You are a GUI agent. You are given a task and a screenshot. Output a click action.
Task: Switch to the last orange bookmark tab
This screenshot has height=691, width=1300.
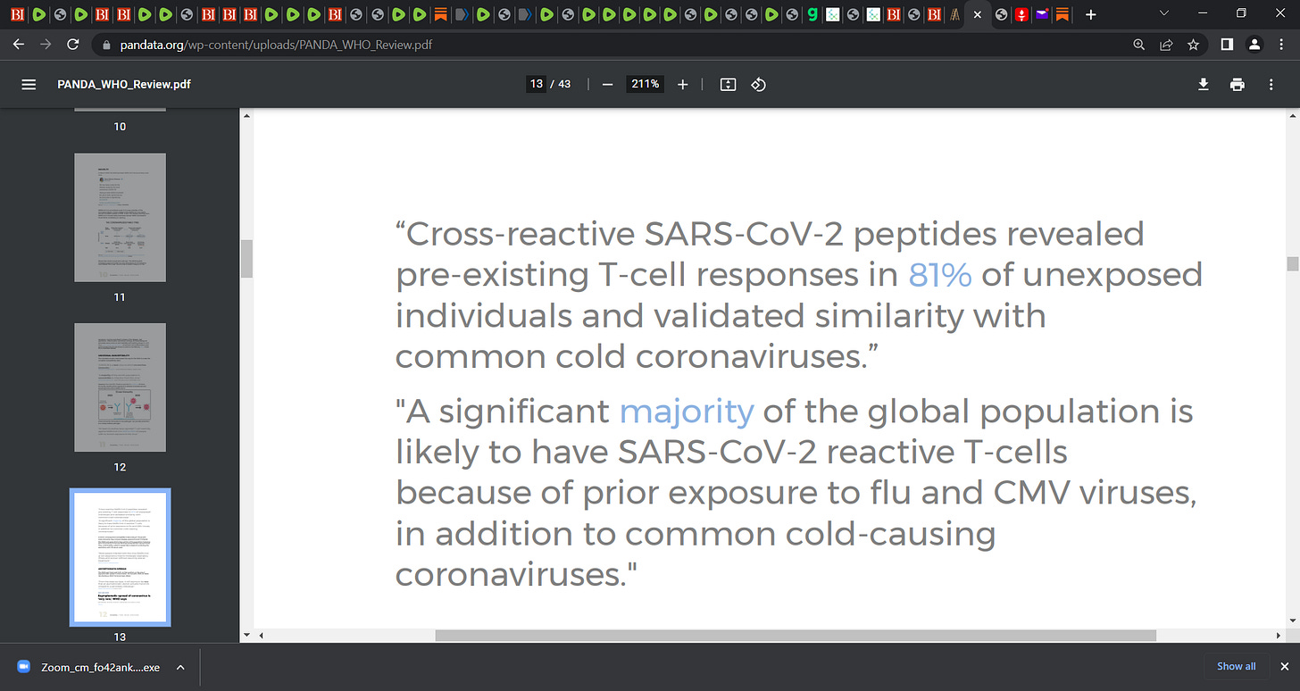click(1062, 15)
